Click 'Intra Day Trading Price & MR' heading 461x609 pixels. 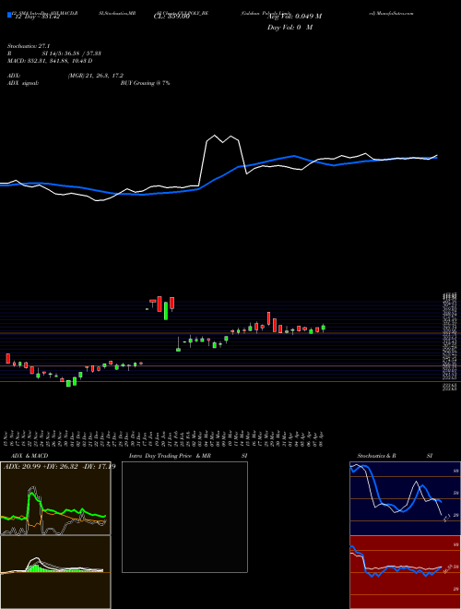(x=170, y=456)
